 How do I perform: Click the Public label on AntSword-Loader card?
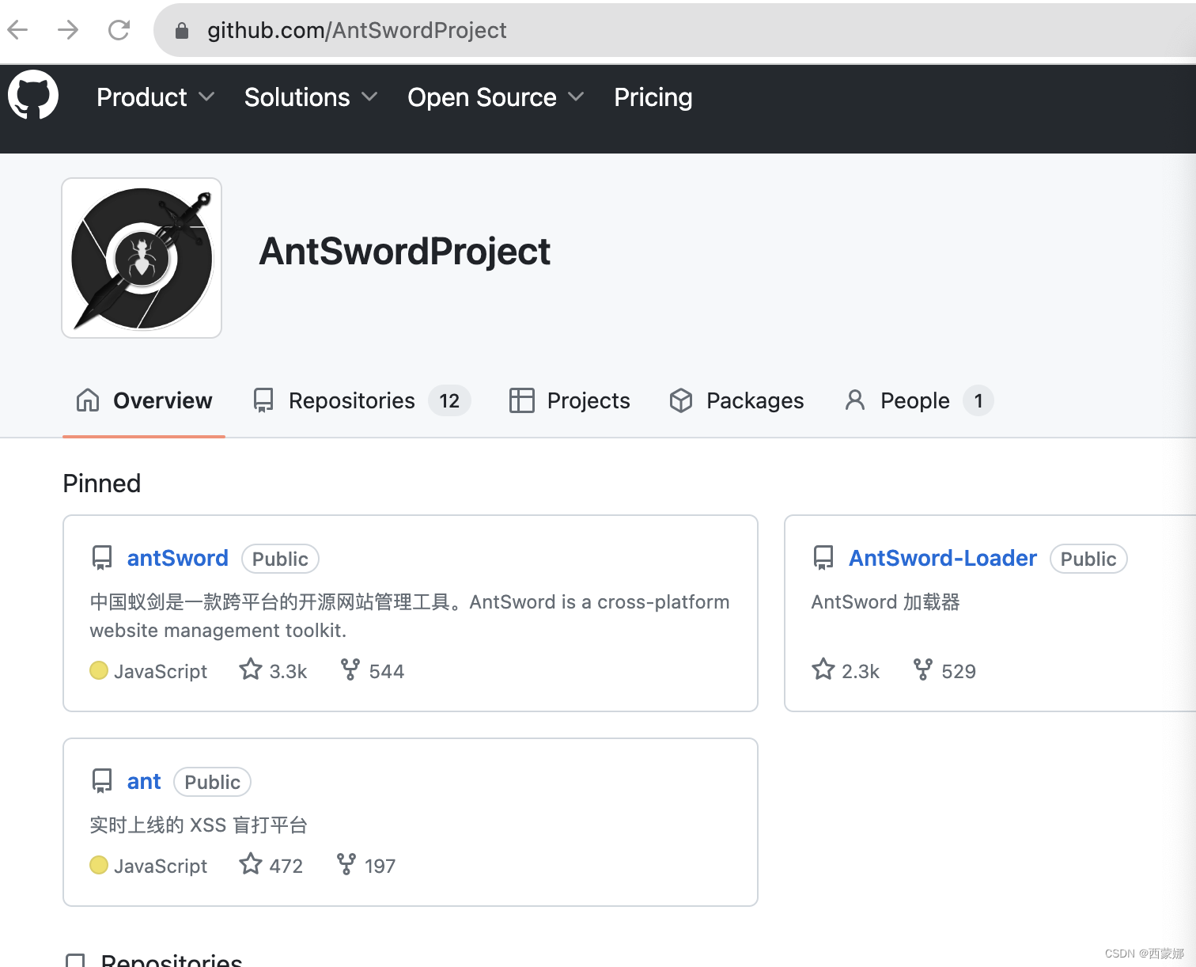[1088, 559]
